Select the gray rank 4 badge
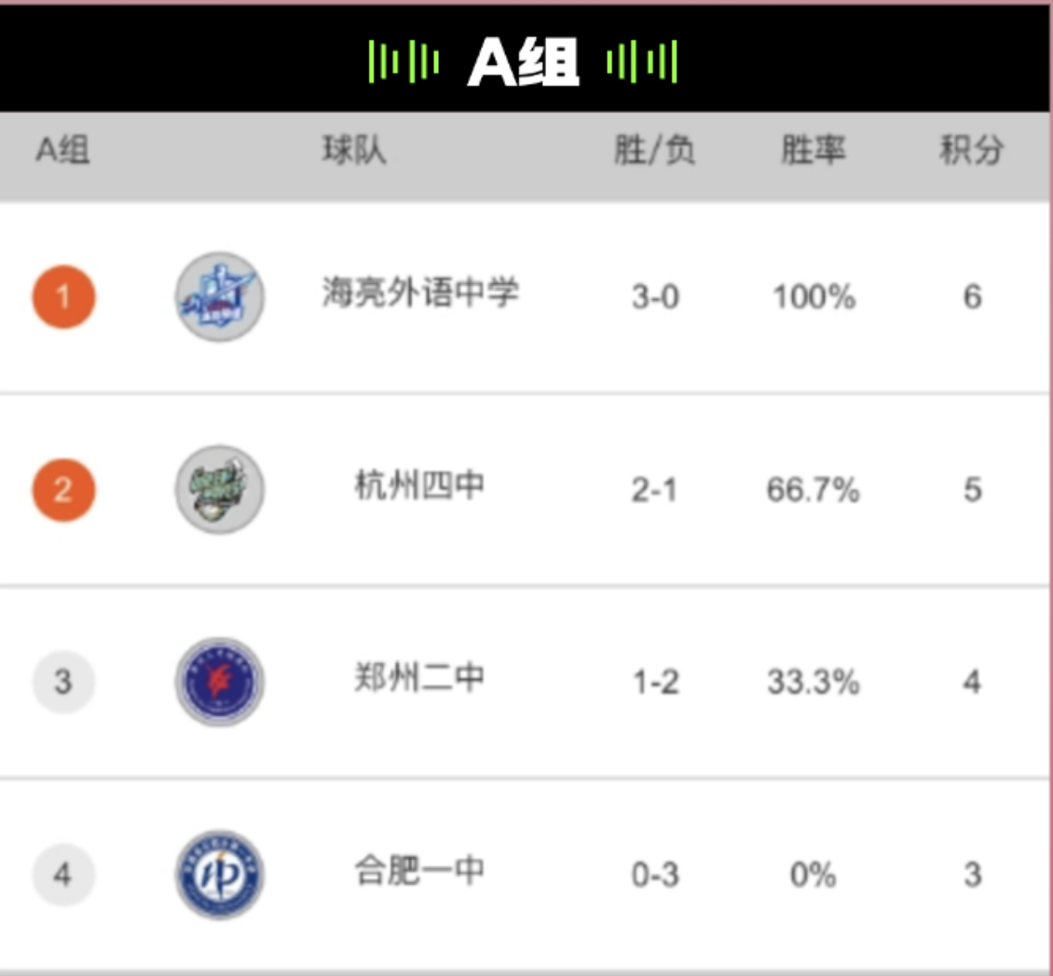 coord(63,874)
